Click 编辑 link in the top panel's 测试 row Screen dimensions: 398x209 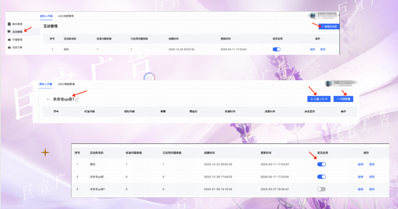coord(312,49)
